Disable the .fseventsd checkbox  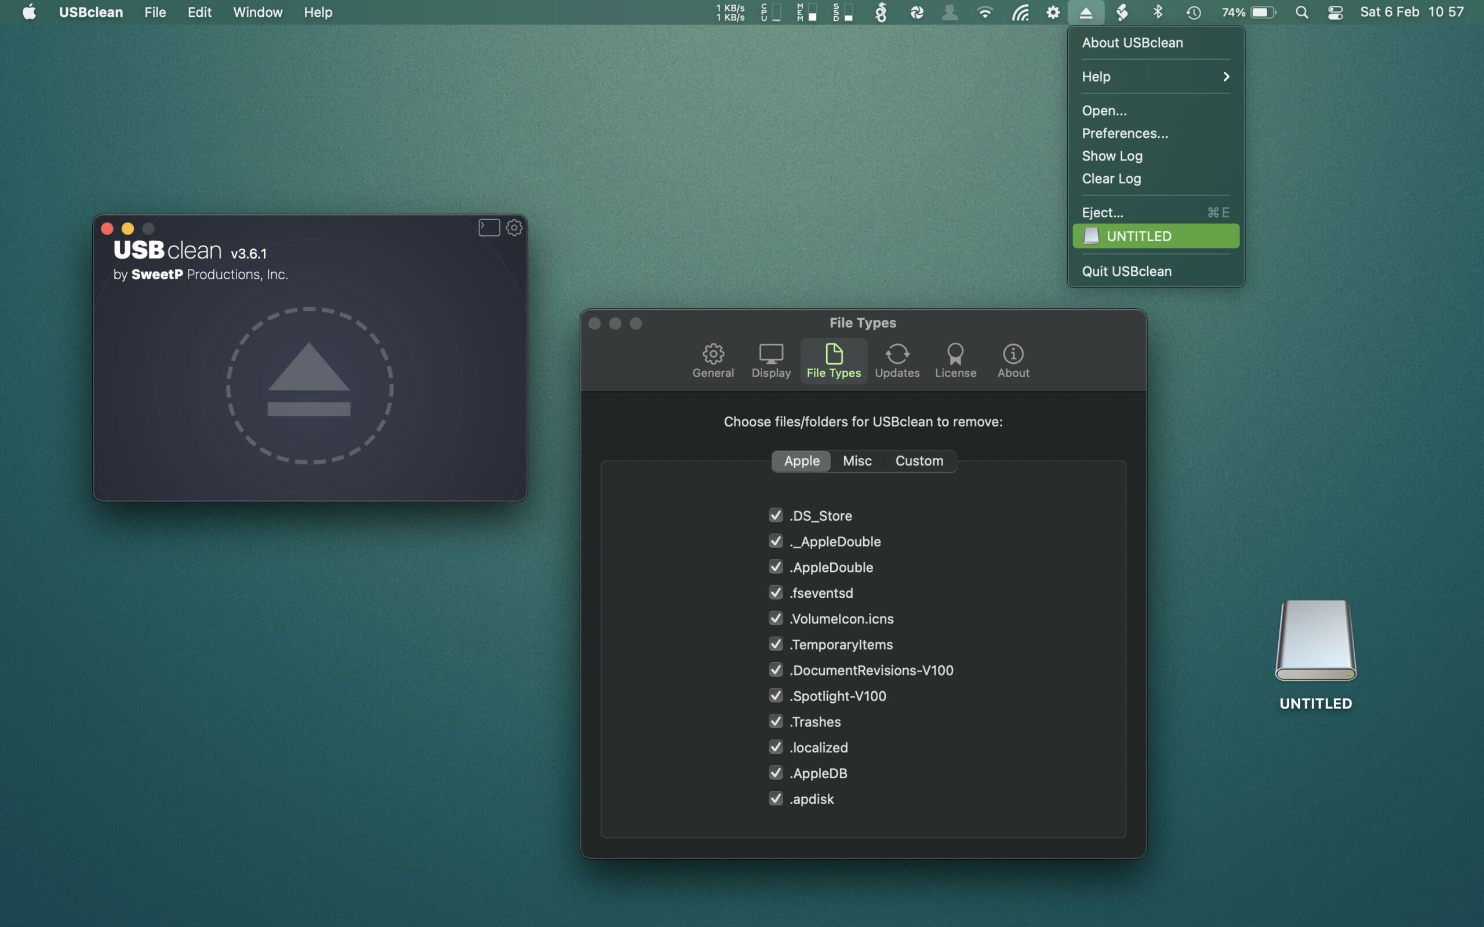(776, 592)
